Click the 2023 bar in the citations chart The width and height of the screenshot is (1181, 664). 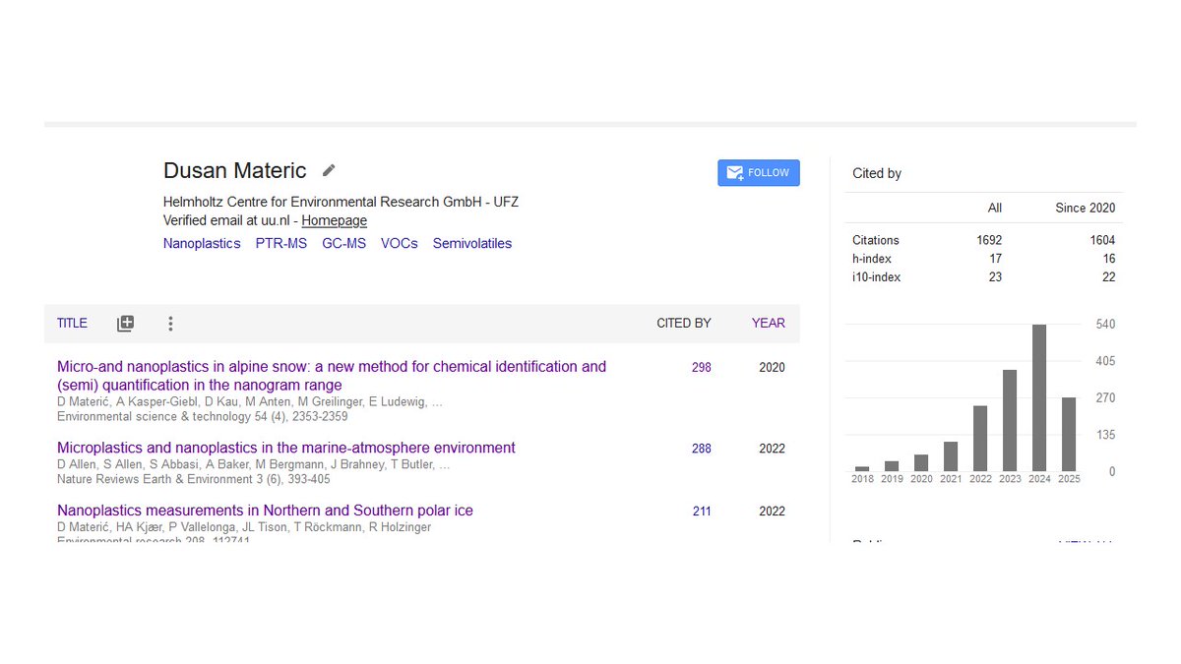[1010, 420]
